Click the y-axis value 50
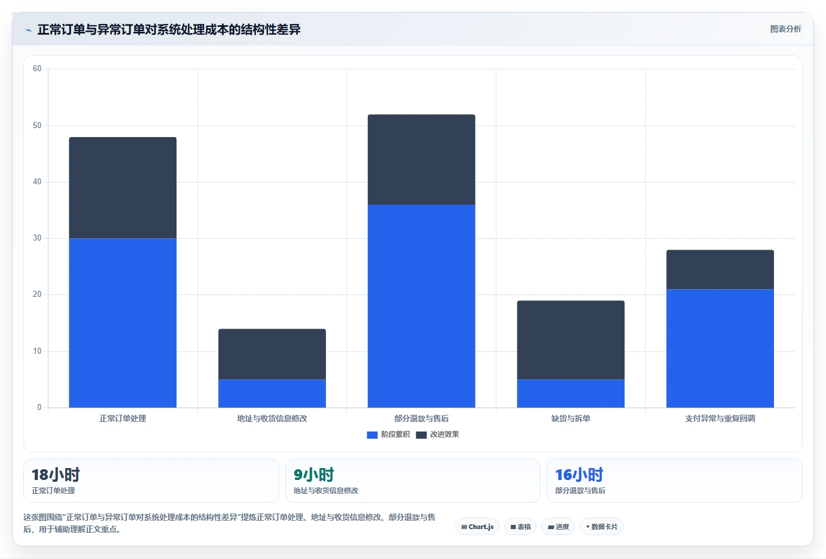This screenshot has width=826, height=559. [x=37, y=126]
